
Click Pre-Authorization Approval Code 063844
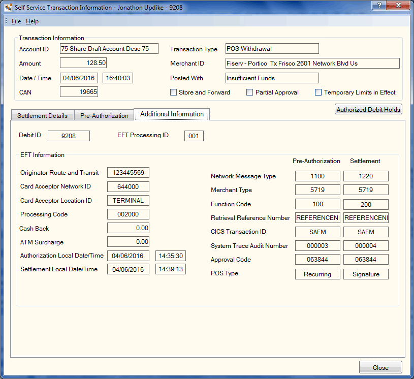click(317, 260)
